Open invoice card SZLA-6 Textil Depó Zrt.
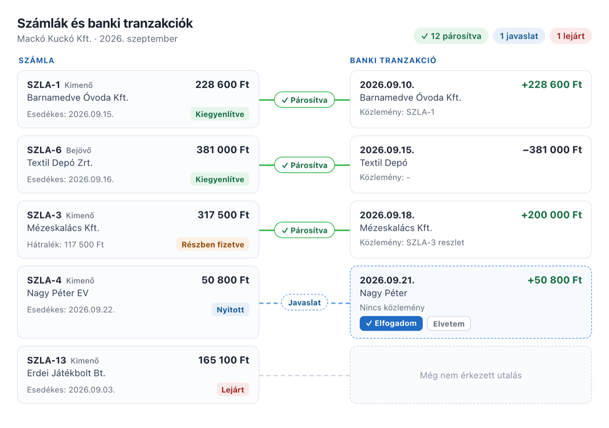The image size is (609, 428). pyautogui.click(x=138, y=165)
